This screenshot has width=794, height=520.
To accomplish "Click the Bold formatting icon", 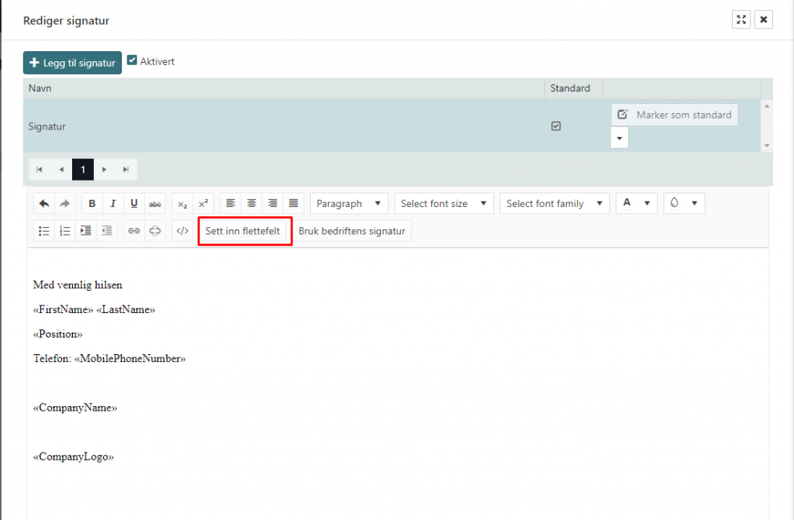I will point(92,204).
